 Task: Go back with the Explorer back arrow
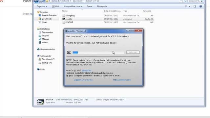click(36, 1)
